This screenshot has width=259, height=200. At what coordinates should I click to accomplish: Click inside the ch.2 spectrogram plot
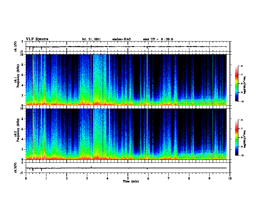click(x=126, y=134)
